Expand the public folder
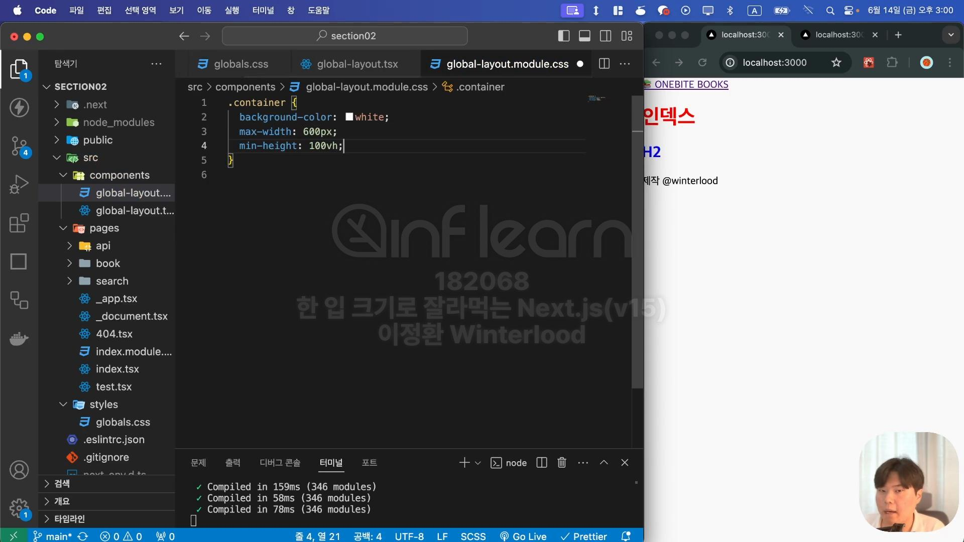Screen dimensions: 964x542 coord(97,140)
